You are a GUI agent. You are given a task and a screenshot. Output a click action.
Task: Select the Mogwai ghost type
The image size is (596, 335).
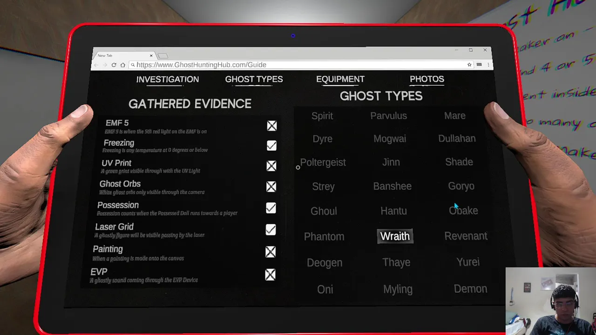point(390,139)
